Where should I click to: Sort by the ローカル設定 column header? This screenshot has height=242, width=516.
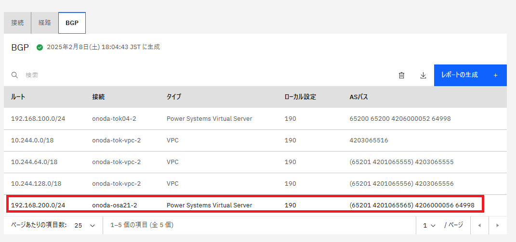tap(300, 97)
